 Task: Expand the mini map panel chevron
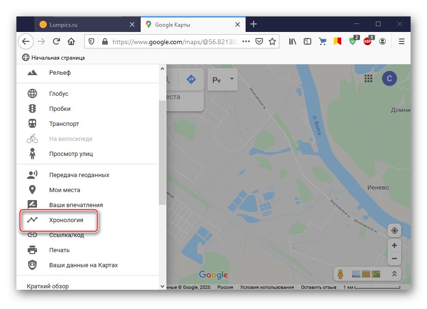[394, 274]
